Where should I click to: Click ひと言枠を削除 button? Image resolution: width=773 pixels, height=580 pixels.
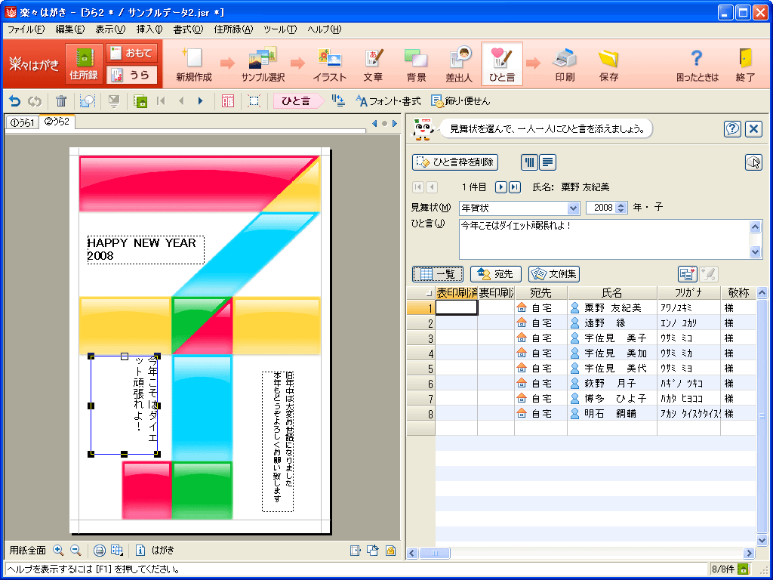[455, 162]
